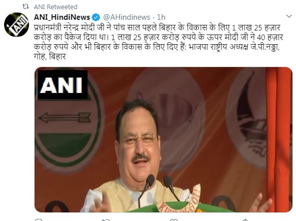Click the retweet icon below the photo
The image size is (296, 221).
point(106,219)
